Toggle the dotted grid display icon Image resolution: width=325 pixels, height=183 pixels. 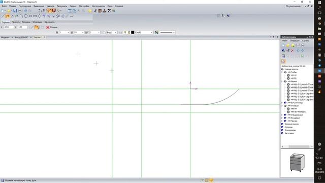45,11
